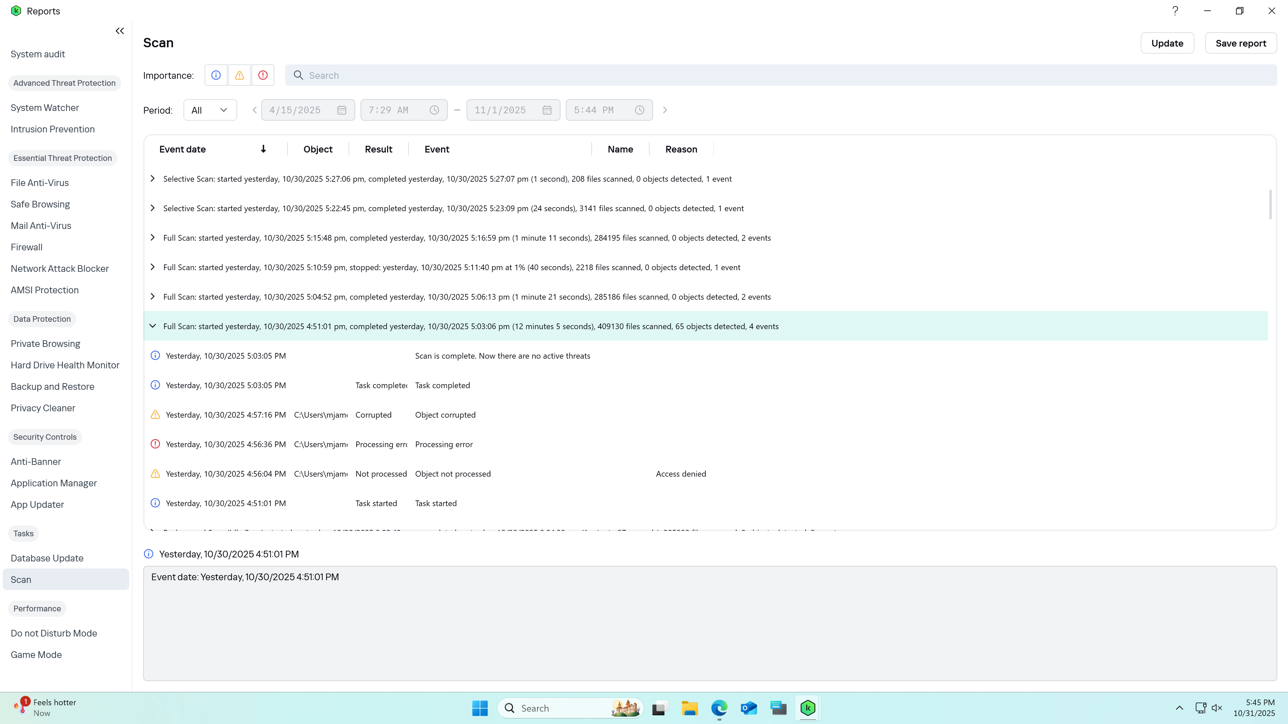Open Intrusion Prevention report
Image resolution: width=1288 pixels, height=724 pixels.
point(53,129)
